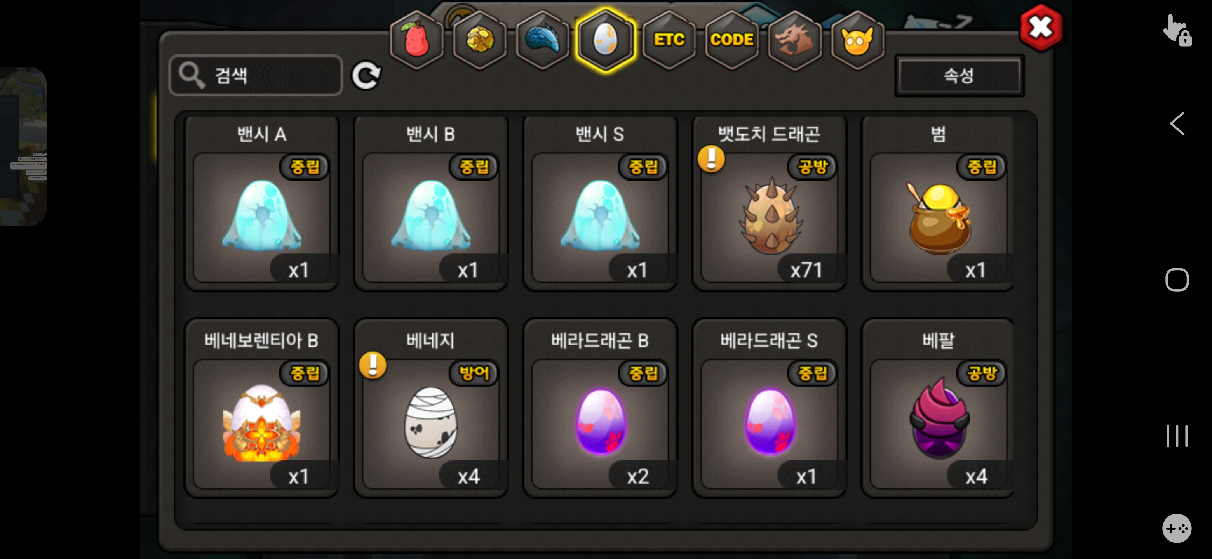
Task: Open the gamepad tools button
Action: click(x=1177, y=528)
